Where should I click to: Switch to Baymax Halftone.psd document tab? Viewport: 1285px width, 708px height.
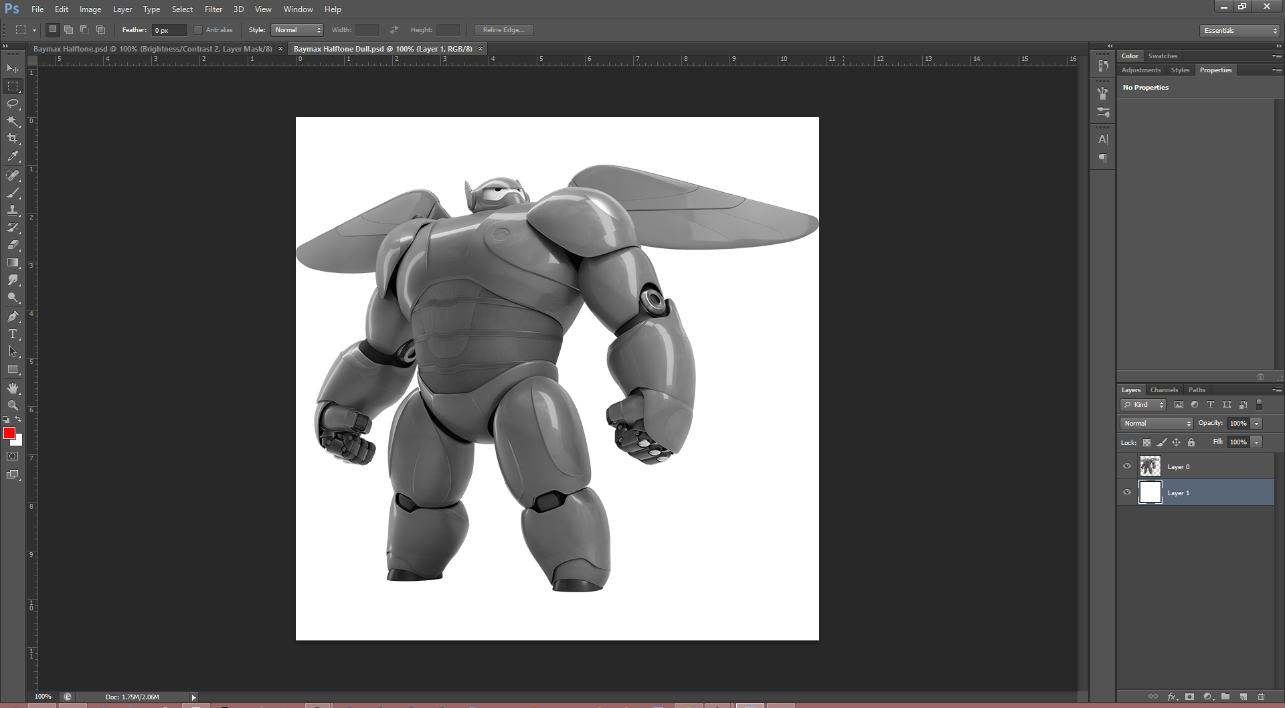tap(153, 49)
